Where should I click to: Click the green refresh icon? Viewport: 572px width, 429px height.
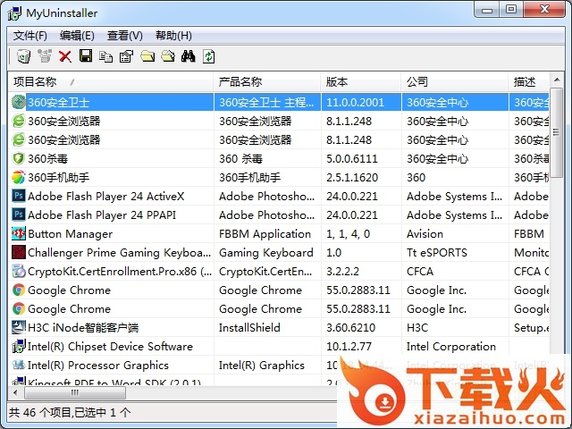coord(208,56)
